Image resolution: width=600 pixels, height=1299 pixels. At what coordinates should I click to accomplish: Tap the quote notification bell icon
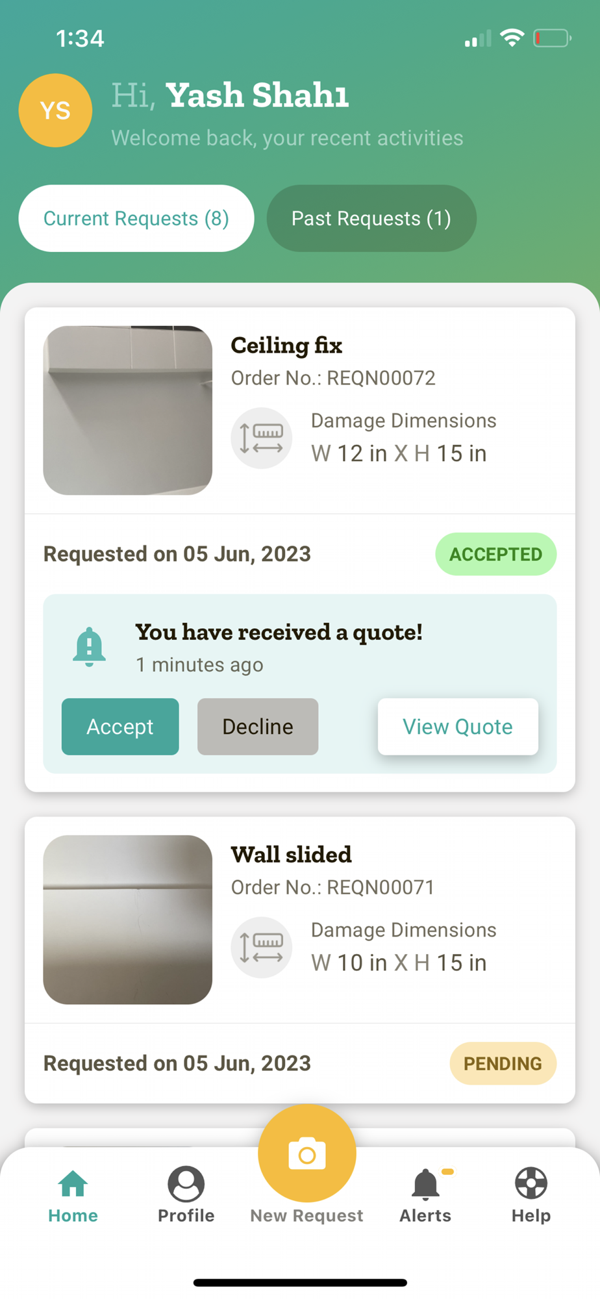[x=89, y=647]
